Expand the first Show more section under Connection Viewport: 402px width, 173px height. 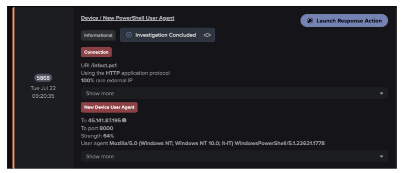(x=234, y=93)
